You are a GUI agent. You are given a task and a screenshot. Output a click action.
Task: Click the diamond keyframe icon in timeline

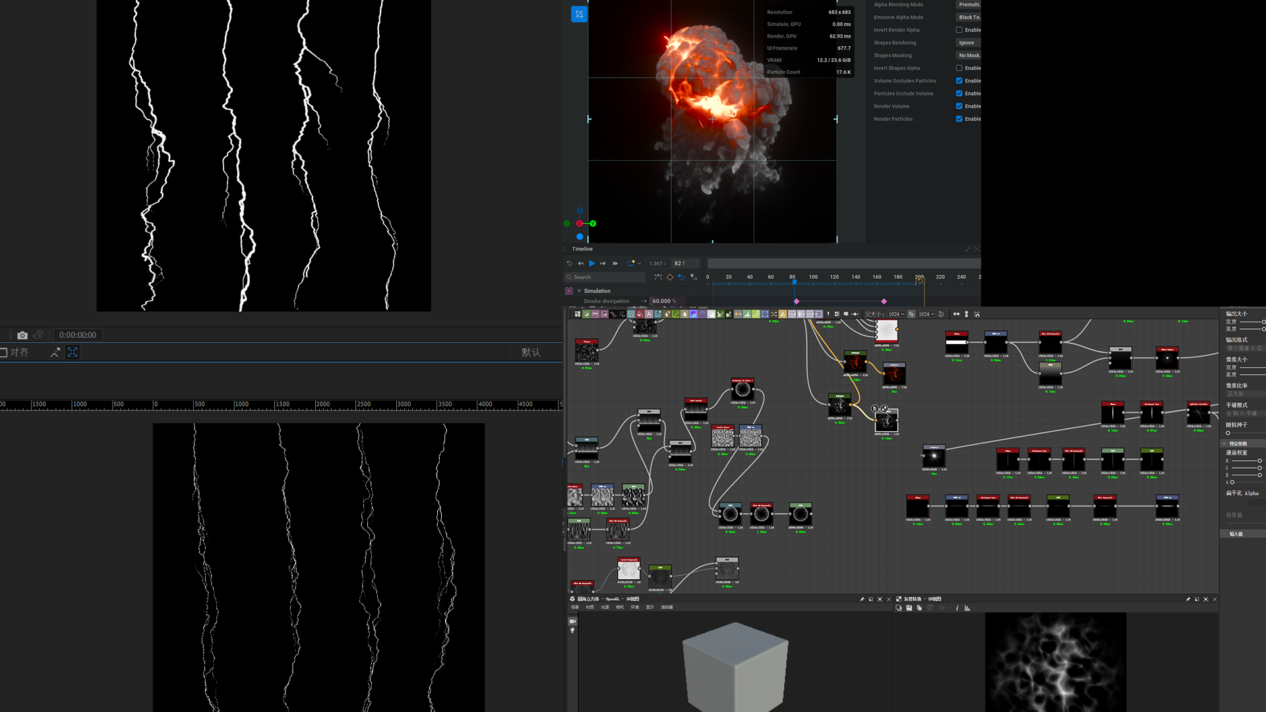[x=670, y=278]
